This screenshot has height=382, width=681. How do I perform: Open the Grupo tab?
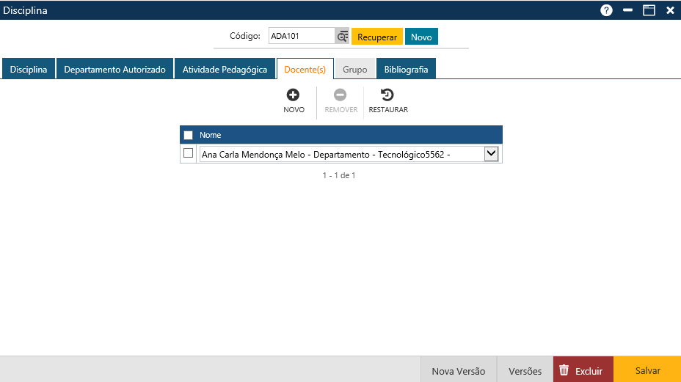(355, 70)
